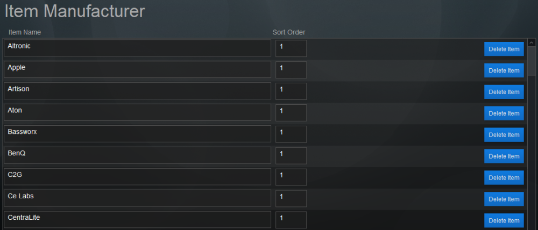This screenshot has width=538, height=230.
Task: Delete the Altronic item
Action: [504, 49]
